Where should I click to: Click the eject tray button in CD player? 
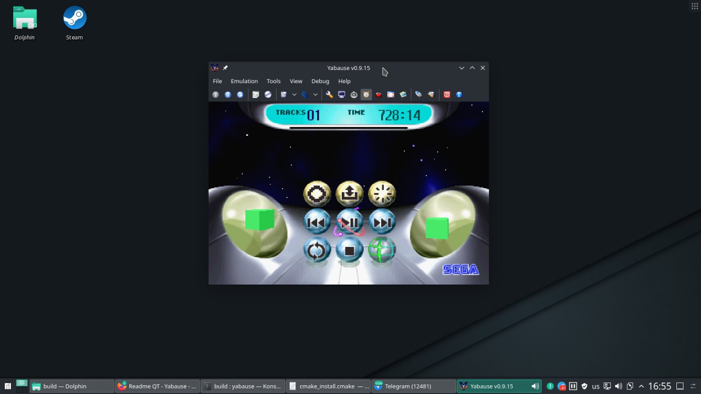click(x=349, y=194)
